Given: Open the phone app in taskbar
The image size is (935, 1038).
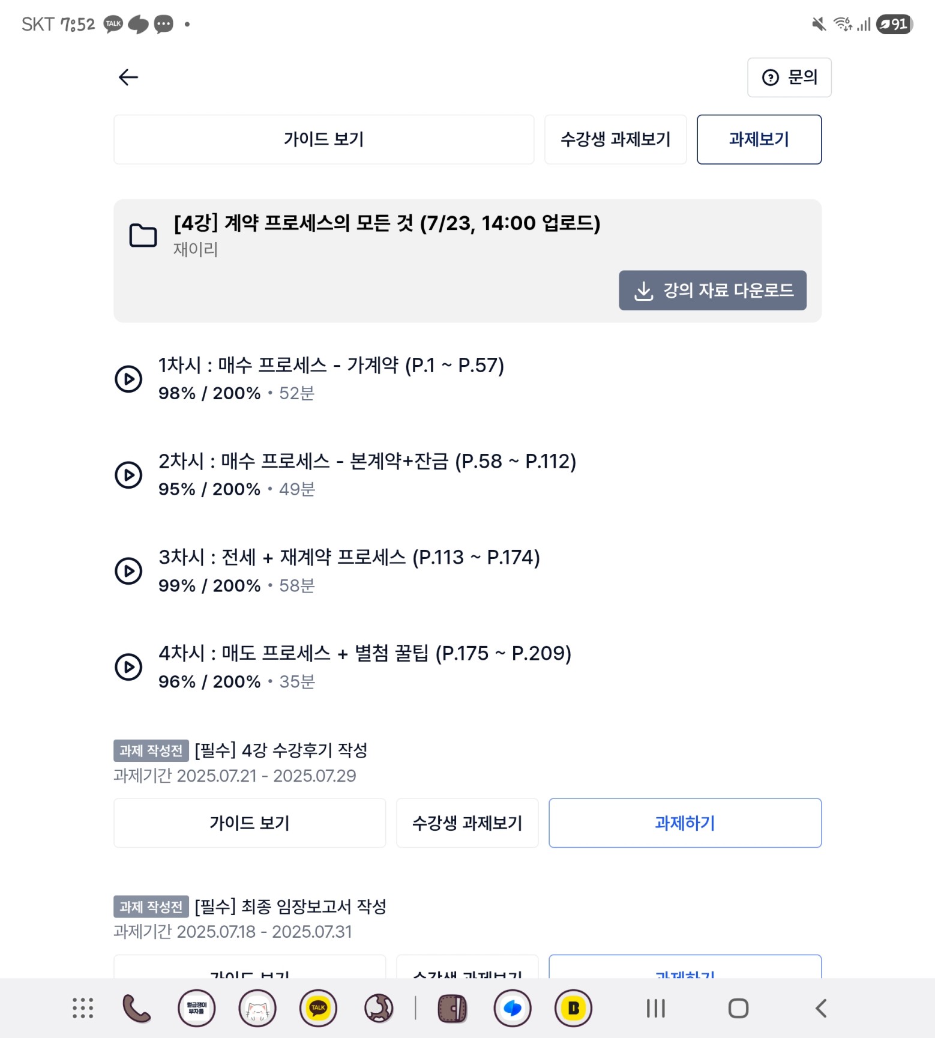Looking at the screenshot, I should (x=137, y=1008).
